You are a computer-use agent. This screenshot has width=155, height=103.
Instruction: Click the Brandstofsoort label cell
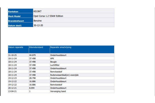[x=20, y=20]
